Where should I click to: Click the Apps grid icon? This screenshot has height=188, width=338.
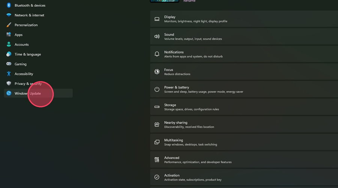(9, 34)
